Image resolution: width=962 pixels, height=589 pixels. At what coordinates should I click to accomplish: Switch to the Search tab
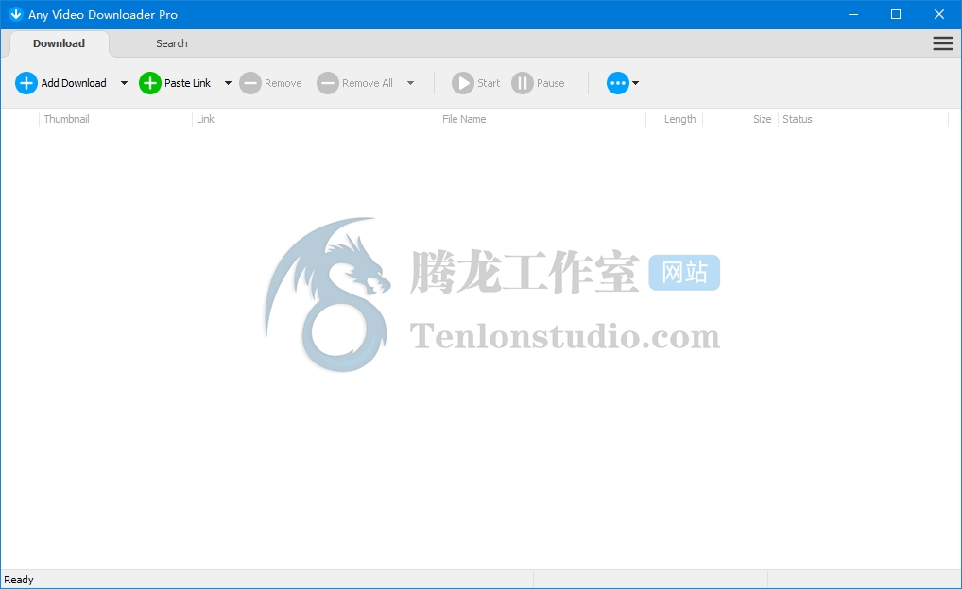click(x=172, y=43)
